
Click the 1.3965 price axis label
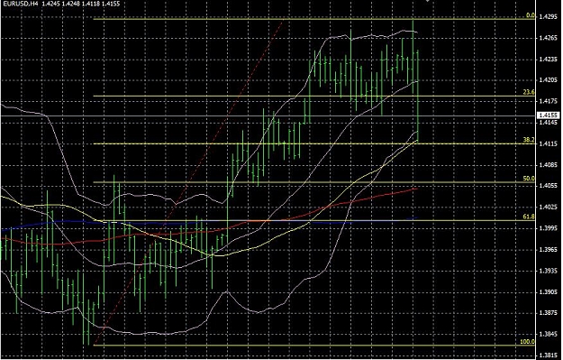(549, 250)
